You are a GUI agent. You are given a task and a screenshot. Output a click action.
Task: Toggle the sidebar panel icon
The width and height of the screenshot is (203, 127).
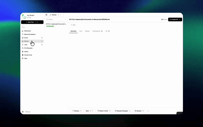click(x=46, y=15)
